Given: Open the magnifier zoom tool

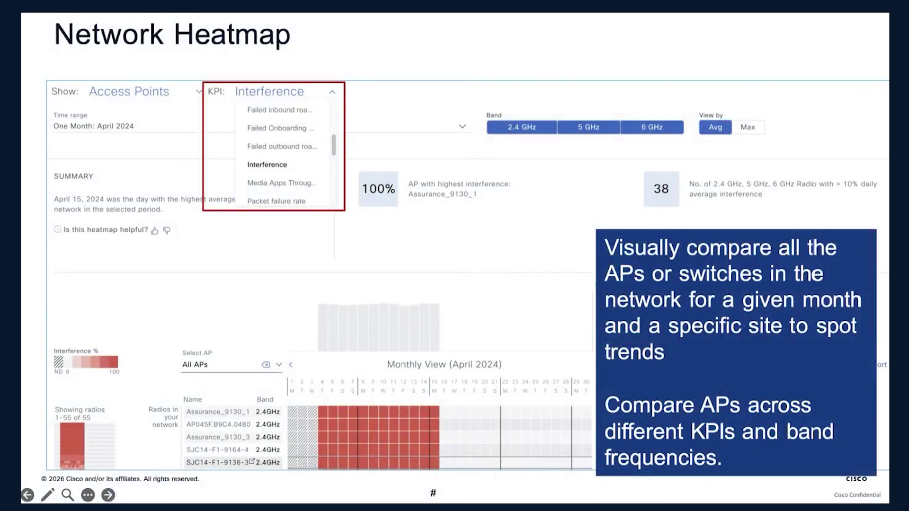Looking at the screenshot, I should click(x=68, y=495).
